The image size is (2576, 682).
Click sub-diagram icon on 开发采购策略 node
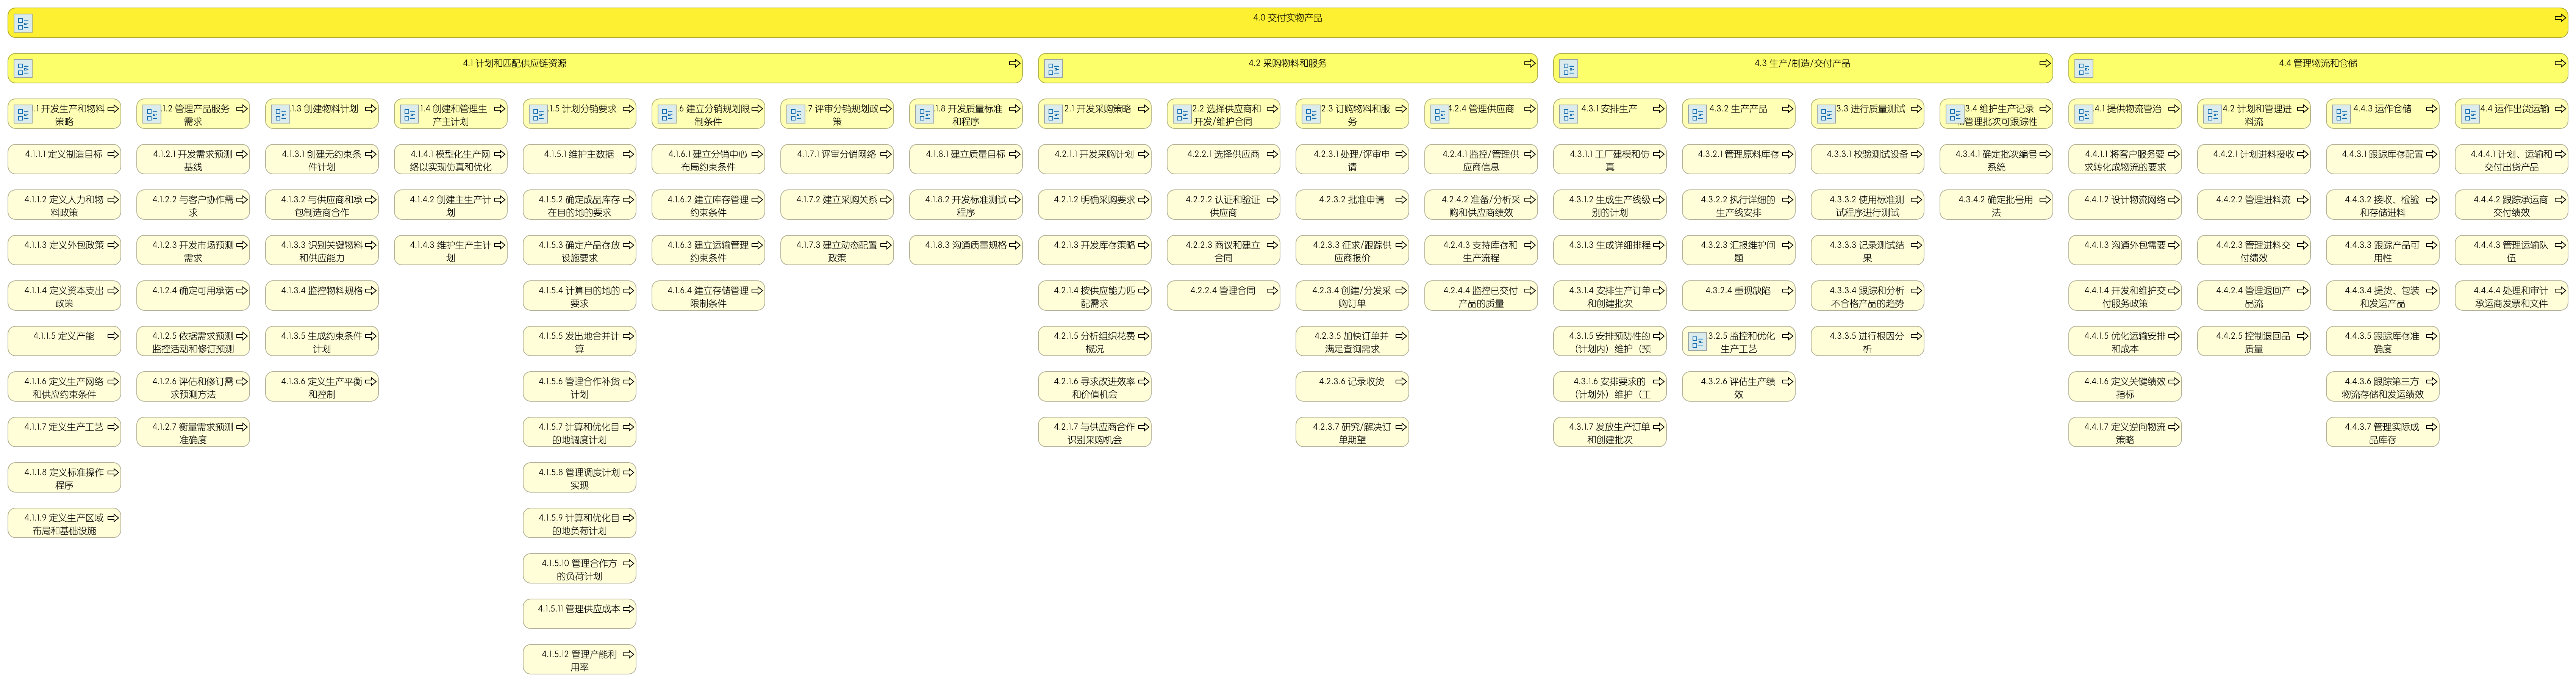coord(1054,114)
